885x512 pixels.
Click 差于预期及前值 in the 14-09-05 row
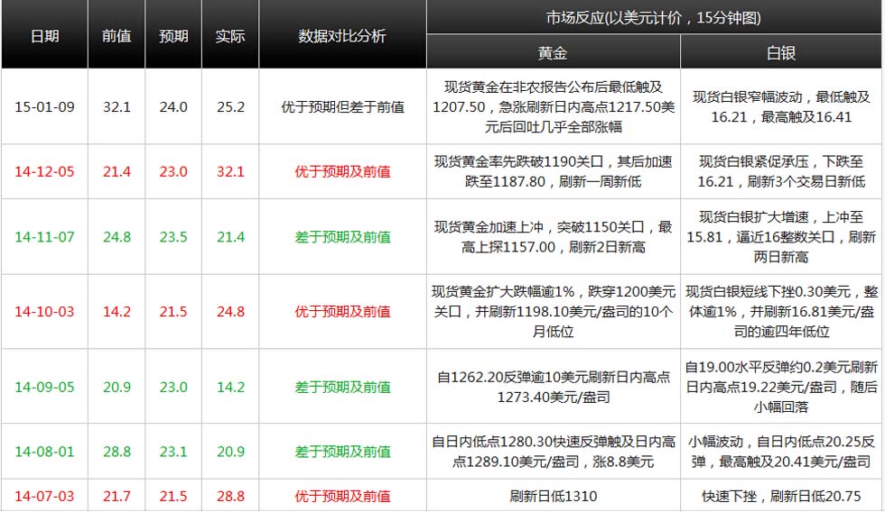(342, 387)
